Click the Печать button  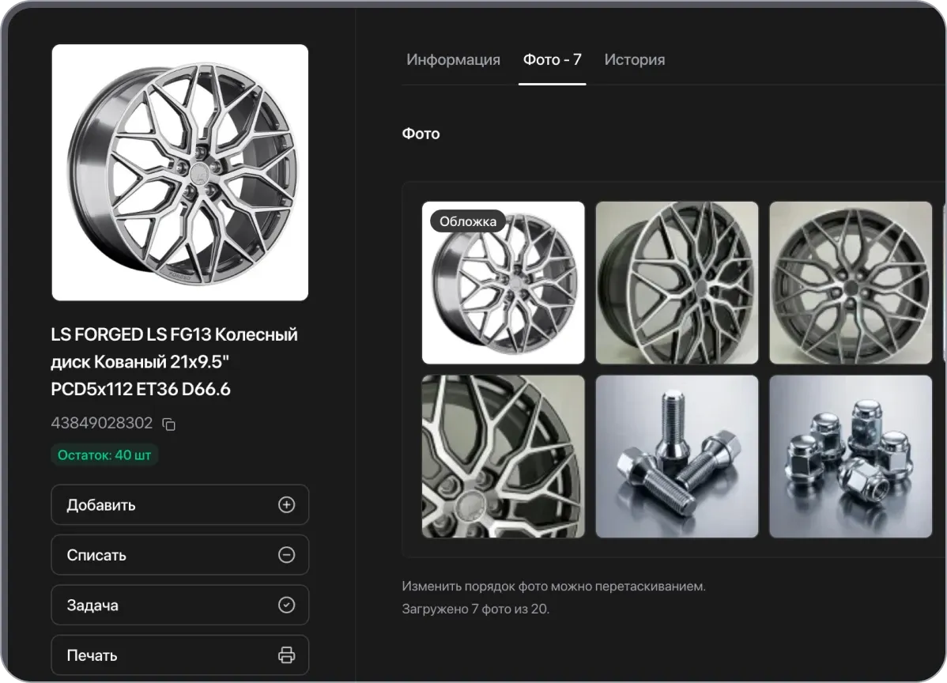180,655
